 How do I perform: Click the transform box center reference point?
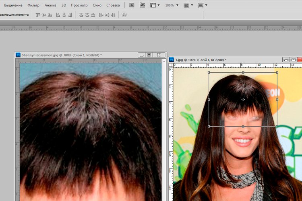coord(243,99)
